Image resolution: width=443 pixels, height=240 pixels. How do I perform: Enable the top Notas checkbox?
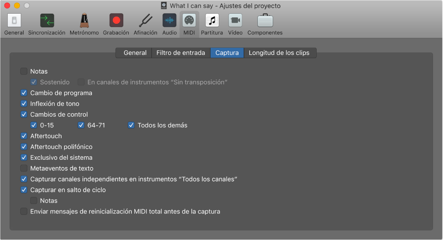pyautogui.click(x=24, y=71)
